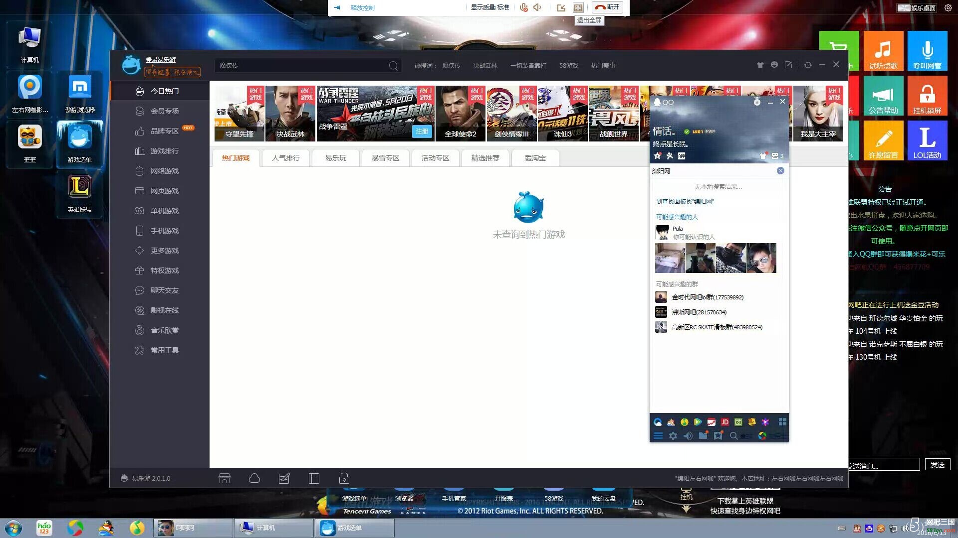The height and width of the screenshot is (538, 958).
Task: Open 常用工具 in the sidebar
Action: pyautogui.click(x=159, y=350)
